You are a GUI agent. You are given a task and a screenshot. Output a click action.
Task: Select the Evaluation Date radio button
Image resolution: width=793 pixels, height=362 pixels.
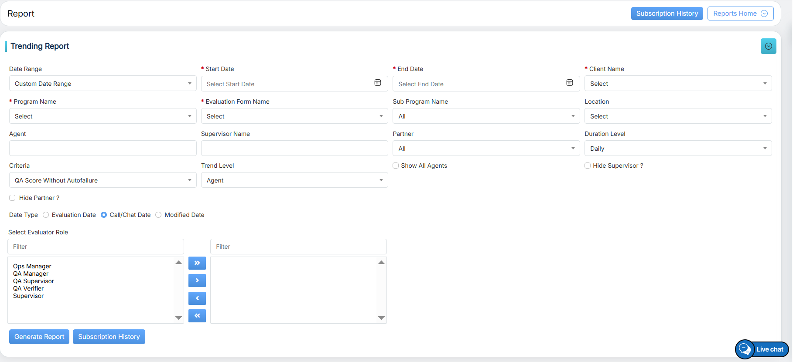(x=46, y=215)
